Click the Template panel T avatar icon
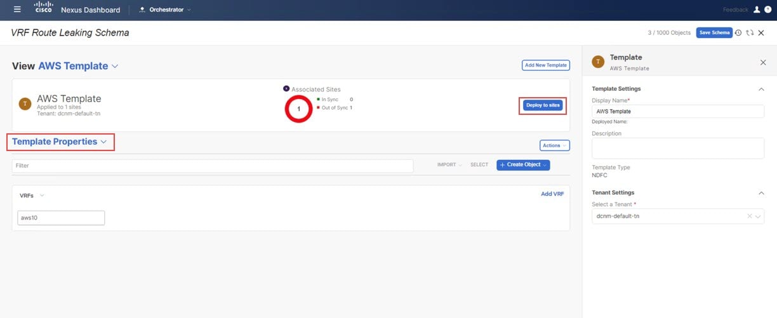Viewport: 777px width, 318px height. coord(598,62)
